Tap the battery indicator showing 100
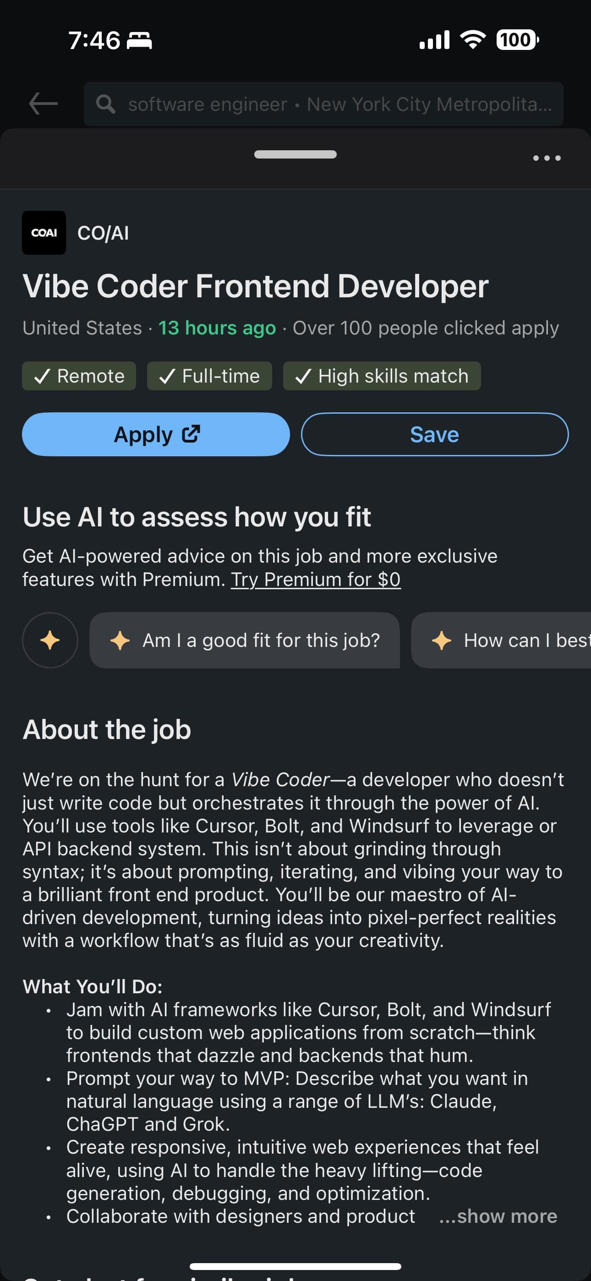The image size is (591, 1281). [517, 40]
